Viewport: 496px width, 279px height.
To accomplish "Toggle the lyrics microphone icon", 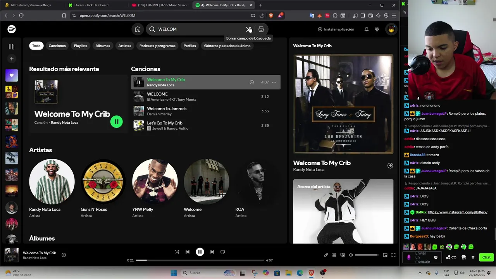I will [x=326, y=255].
